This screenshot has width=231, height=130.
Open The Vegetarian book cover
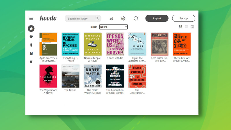(x=48, y=76)
